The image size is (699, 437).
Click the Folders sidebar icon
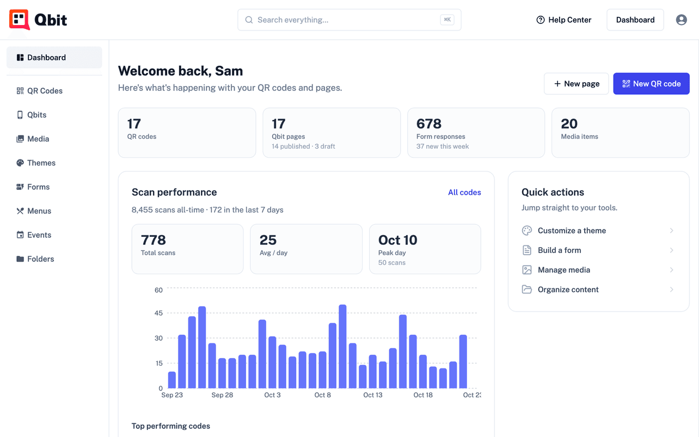(x=20, y=259)
